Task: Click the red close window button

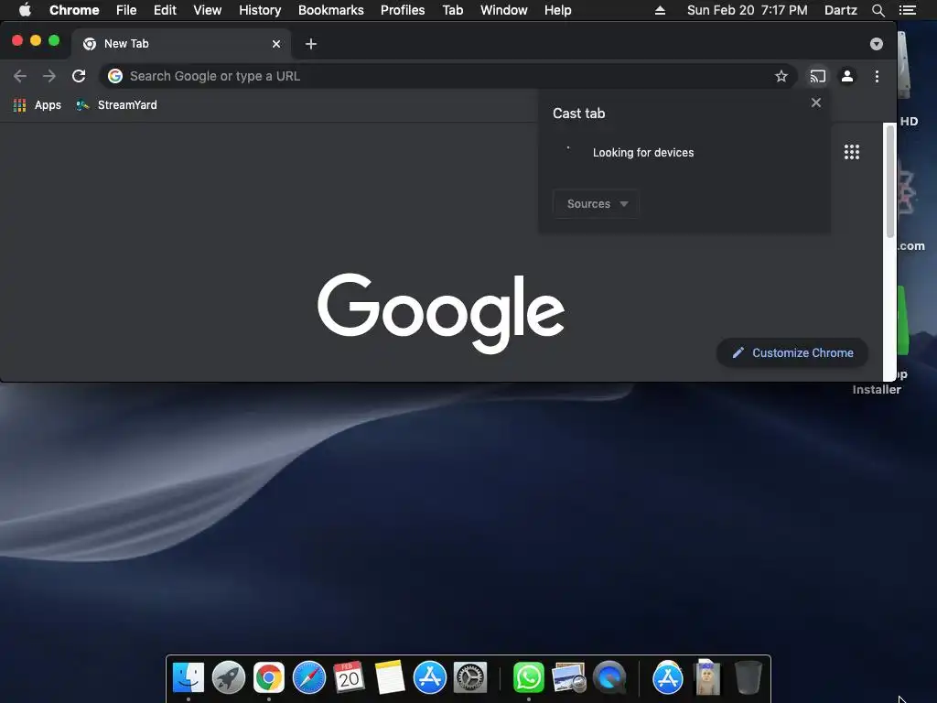Action: pos(17,40)
